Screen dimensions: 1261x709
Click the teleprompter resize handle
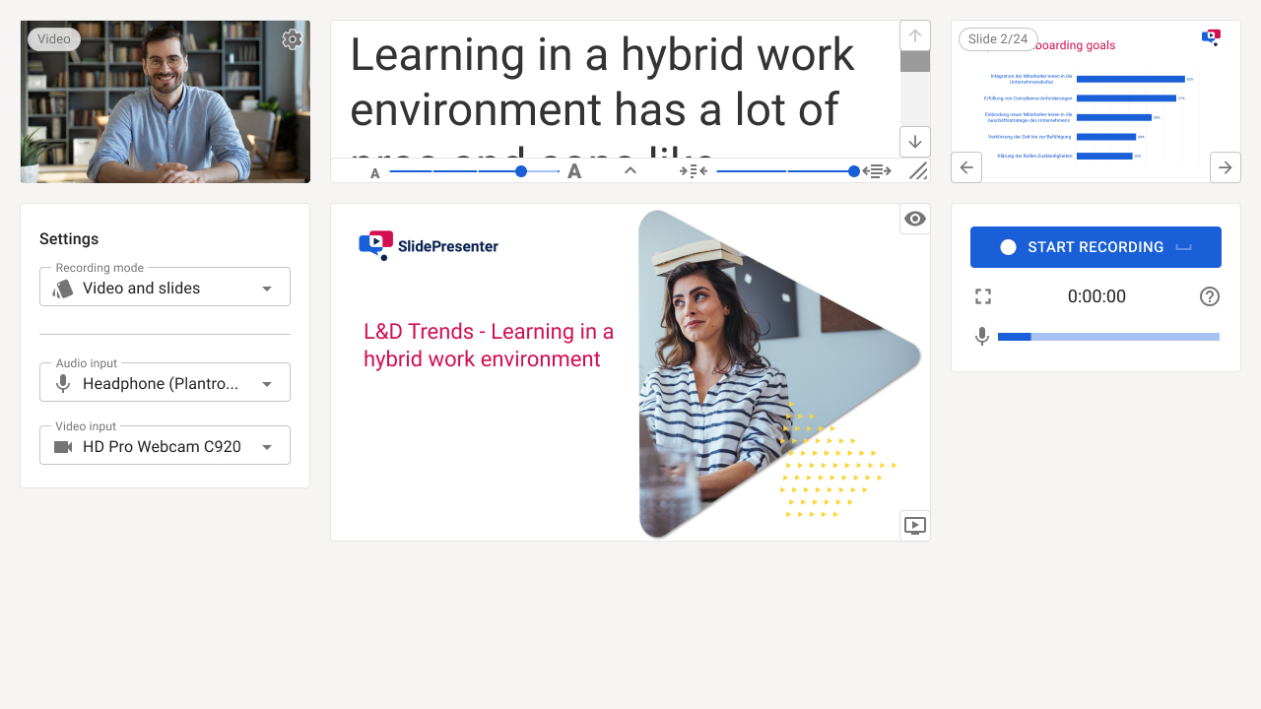click(x=917, y=171)
